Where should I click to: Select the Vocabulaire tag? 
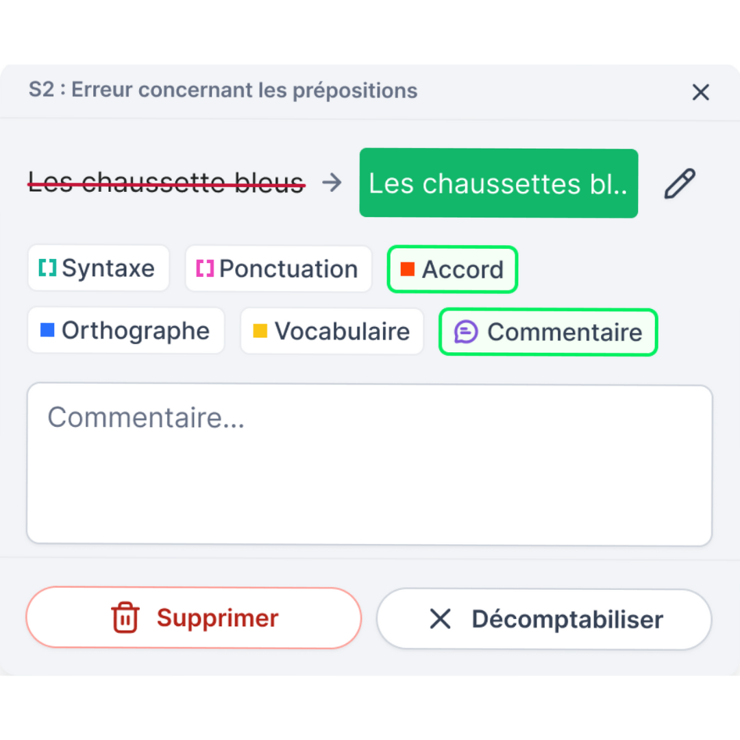332,332
